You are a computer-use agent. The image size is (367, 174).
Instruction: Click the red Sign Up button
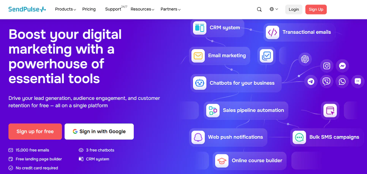(x=316, y=9)
